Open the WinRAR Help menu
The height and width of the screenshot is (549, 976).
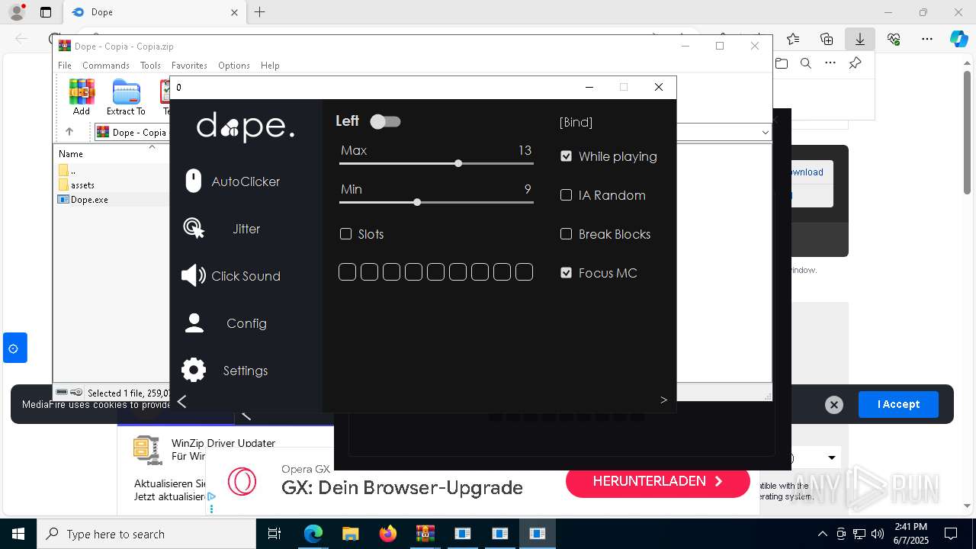270,66
